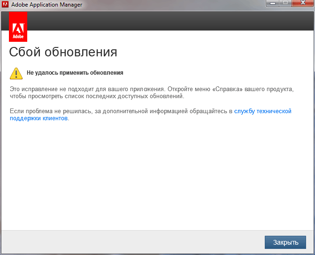Minimize the Adobe Application Manager window
The height and width of the screenshot is (255, 315).
272,3
